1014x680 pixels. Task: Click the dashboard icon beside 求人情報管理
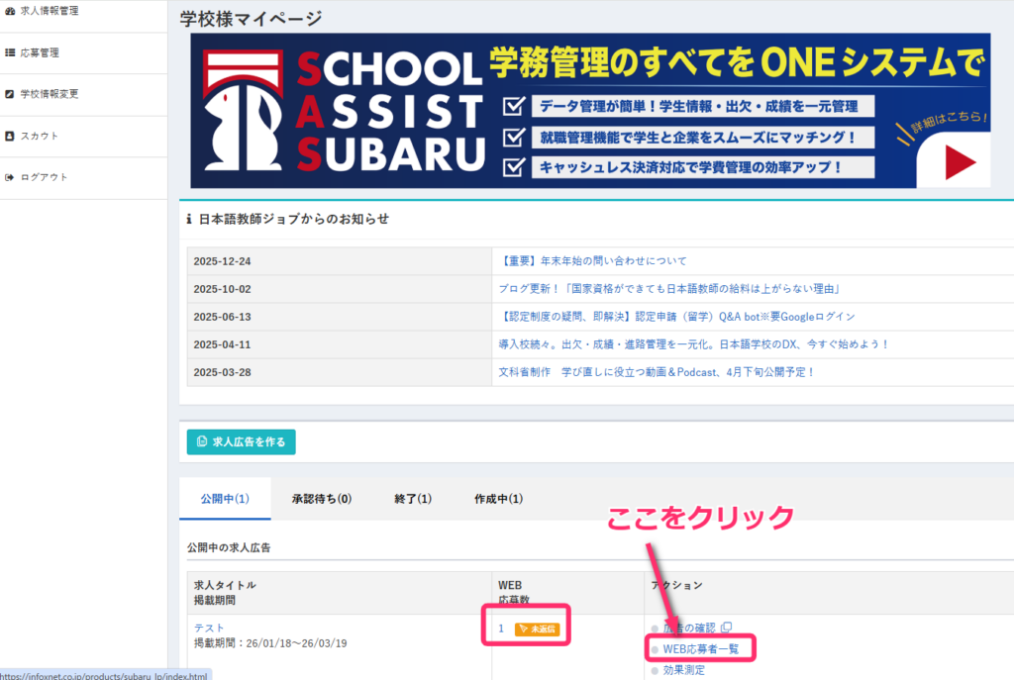tap(10, 11)
